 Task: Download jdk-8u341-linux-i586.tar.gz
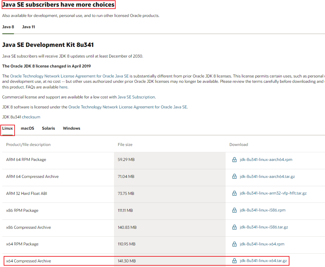tap(264, 227)
